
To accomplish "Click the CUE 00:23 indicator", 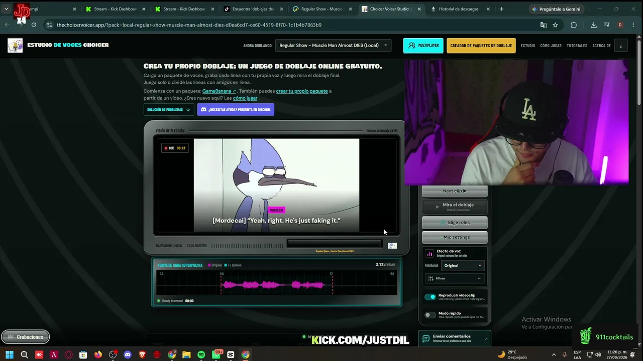I will tap(175, 148).
